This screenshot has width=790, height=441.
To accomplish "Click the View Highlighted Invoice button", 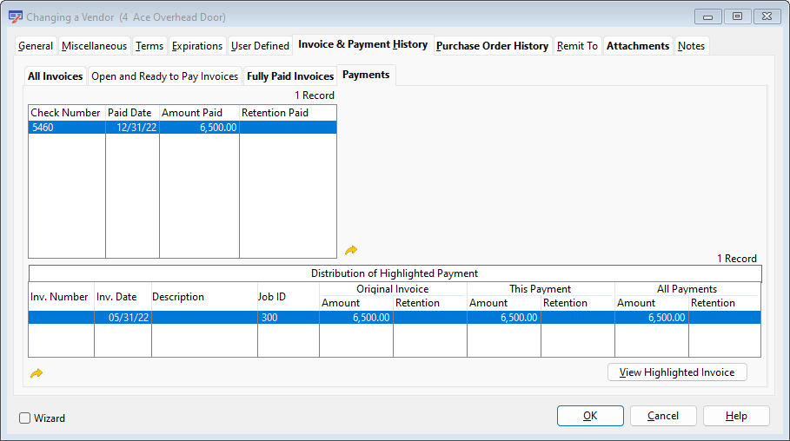I will [676, 372].
